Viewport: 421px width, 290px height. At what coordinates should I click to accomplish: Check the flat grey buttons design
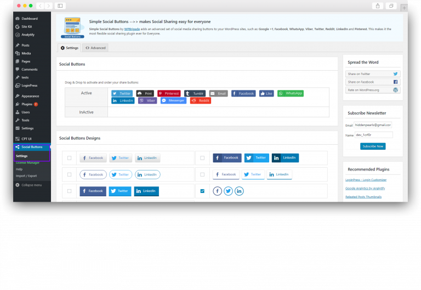coord(69,158)
